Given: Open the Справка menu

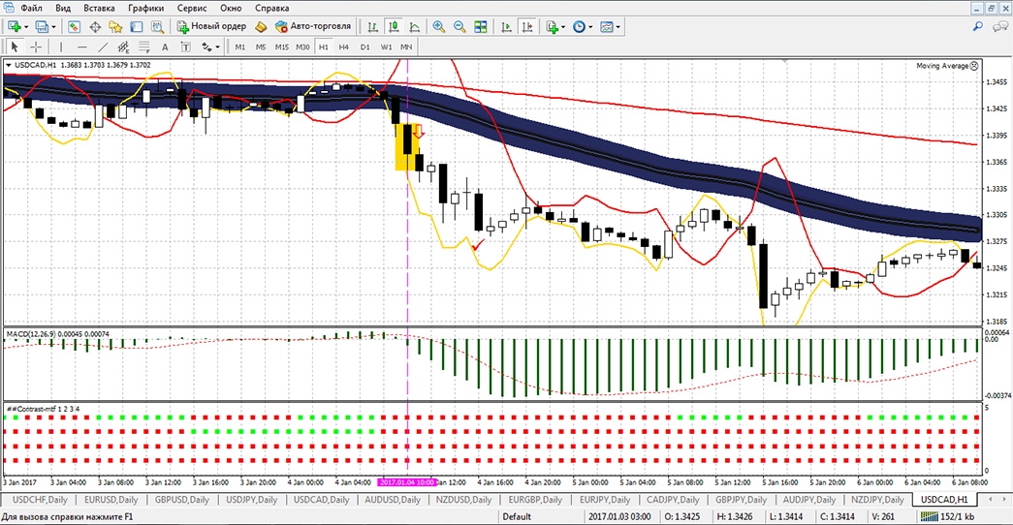Looking at the screenshot, I should click(x=271, y=8).
